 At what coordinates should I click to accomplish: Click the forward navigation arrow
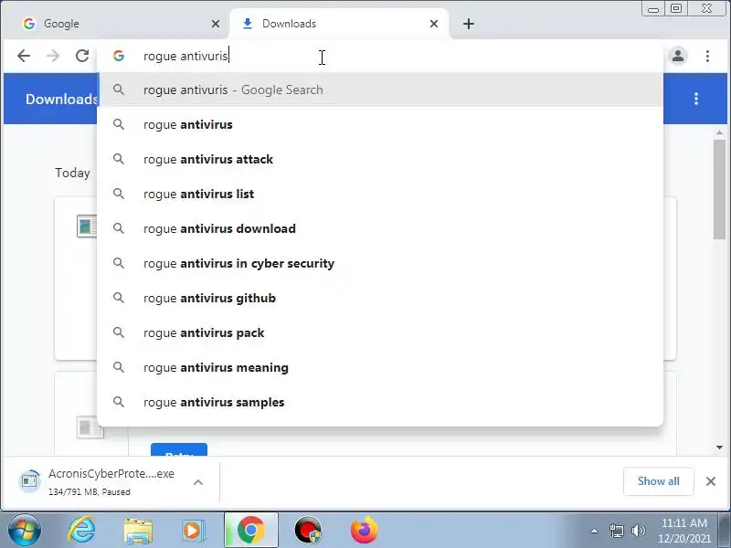click(x=53, y=56)
